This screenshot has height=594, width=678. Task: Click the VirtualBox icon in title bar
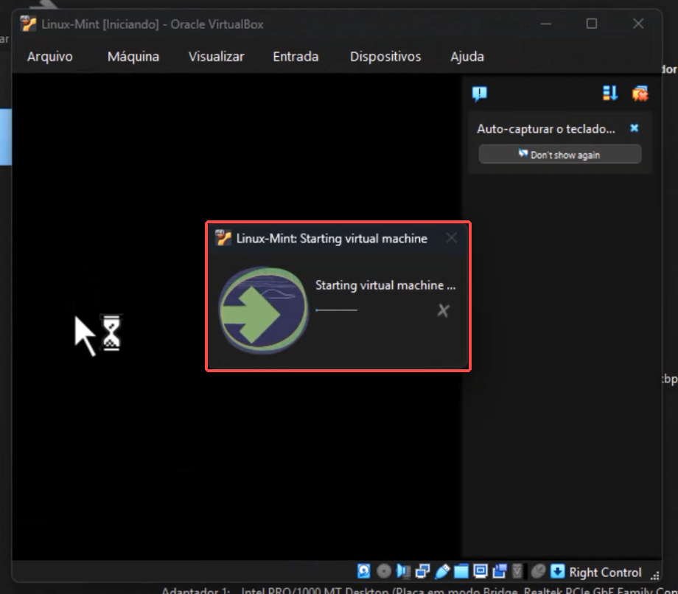pos(28,24)
